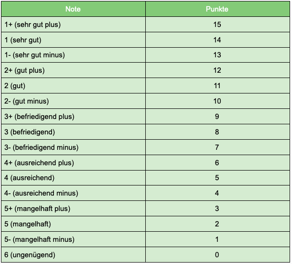Click the Punkte value 3
The width and height of the screenshot is (292, 264).
pos(217,209)
